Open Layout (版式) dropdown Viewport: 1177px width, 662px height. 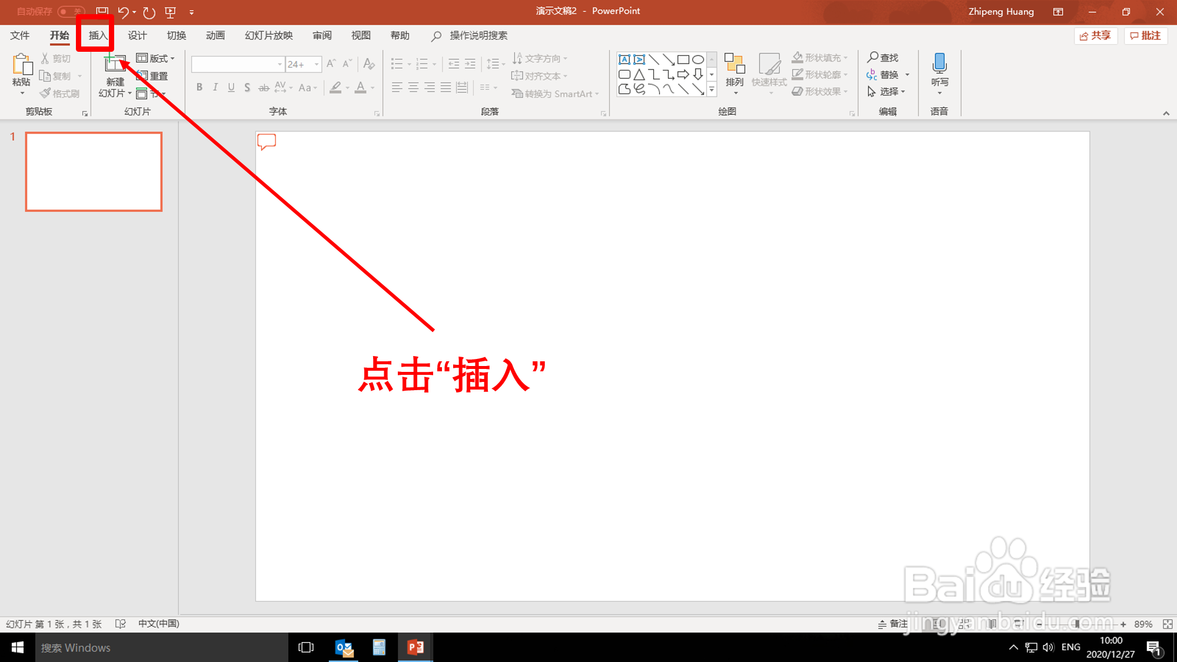(156, 58)
